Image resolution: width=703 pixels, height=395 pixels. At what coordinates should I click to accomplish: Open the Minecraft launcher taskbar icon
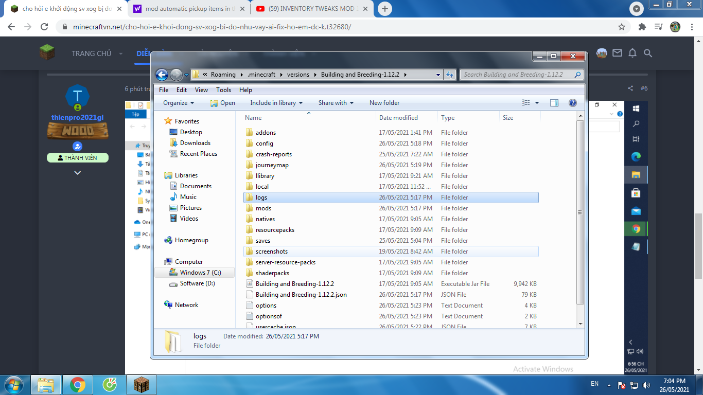coord(141,385)
